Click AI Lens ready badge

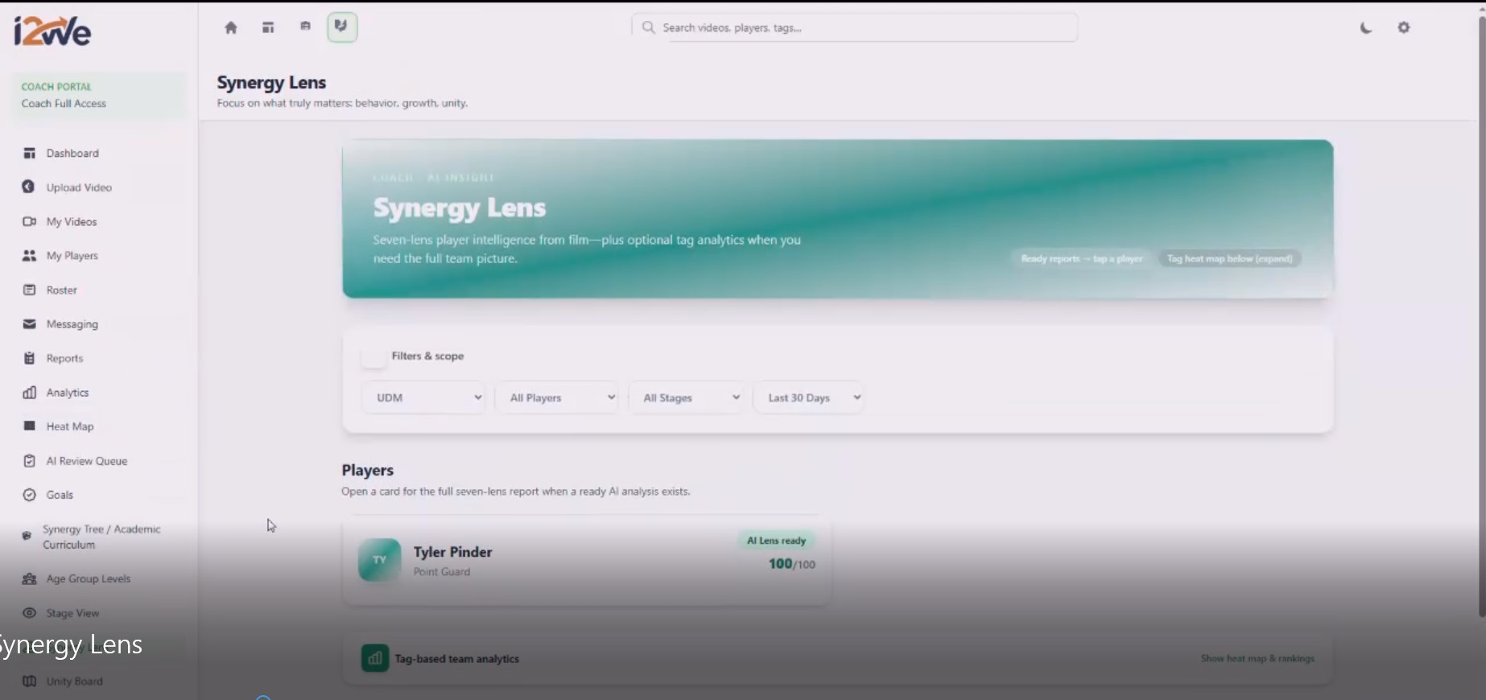click(776, 541)
